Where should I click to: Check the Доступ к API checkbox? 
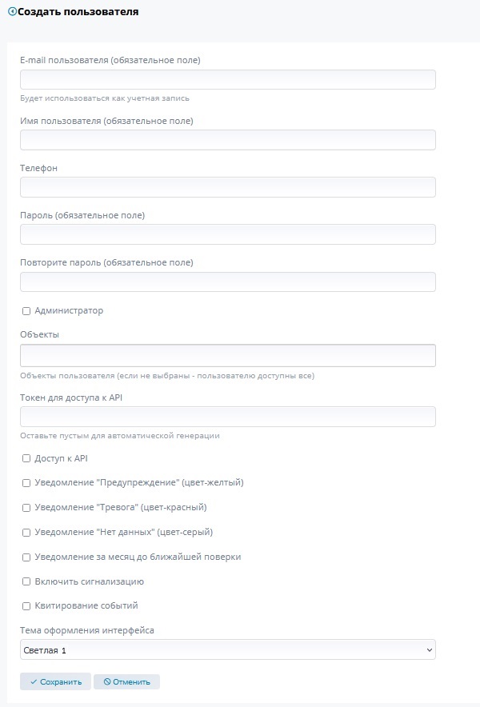pos(26,458)
